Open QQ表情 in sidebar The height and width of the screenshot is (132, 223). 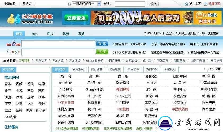click(10, 117)
